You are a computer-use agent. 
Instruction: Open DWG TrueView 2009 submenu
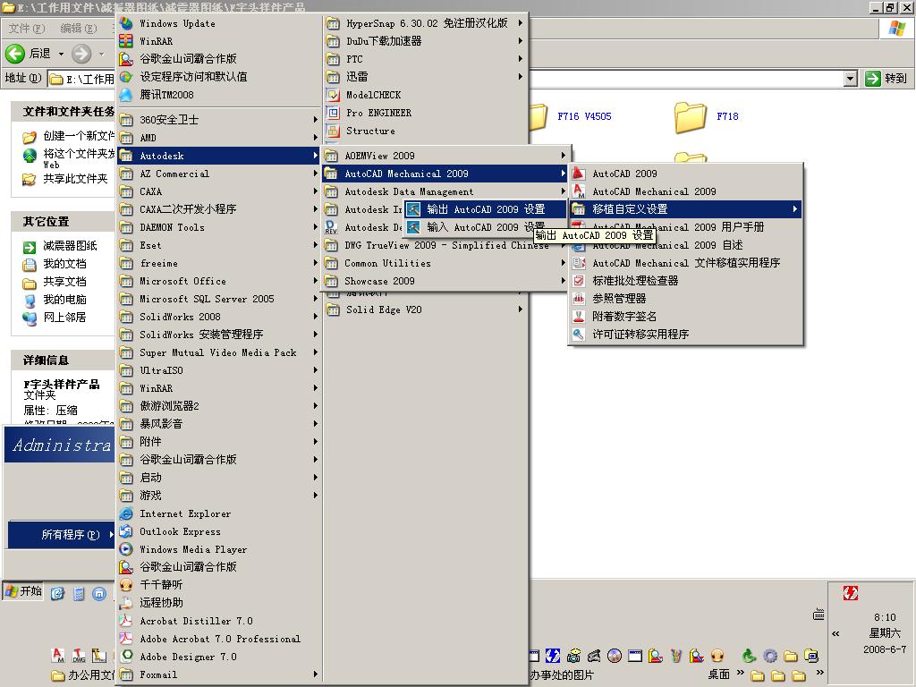pyautogui.click(x=445, y=245)
